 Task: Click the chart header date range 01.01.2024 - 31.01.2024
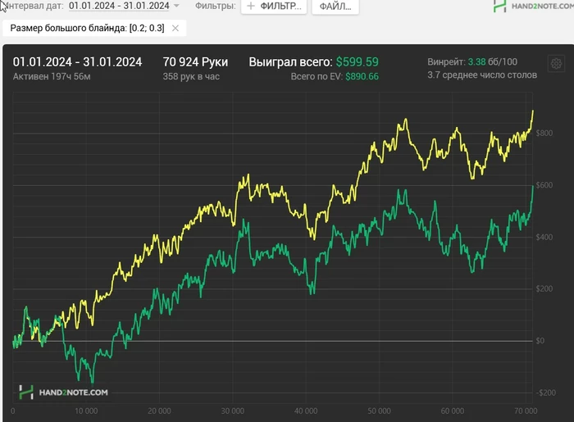click(77, 61)
